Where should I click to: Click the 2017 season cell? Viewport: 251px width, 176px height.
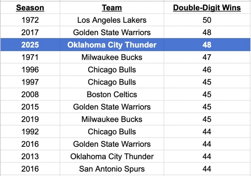30,33
